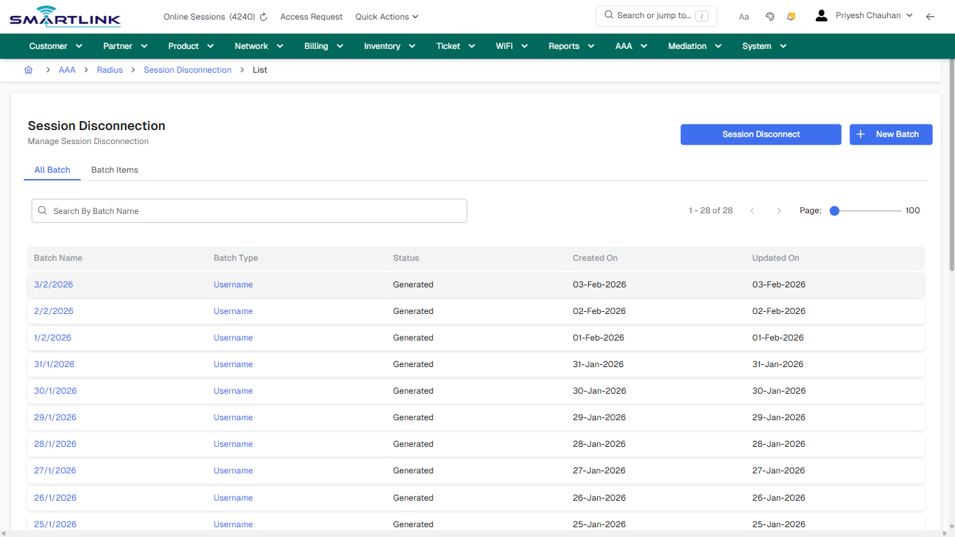Open the theme palette icon
Viewport: 955px width, 537px height.
tap(770, 15)
